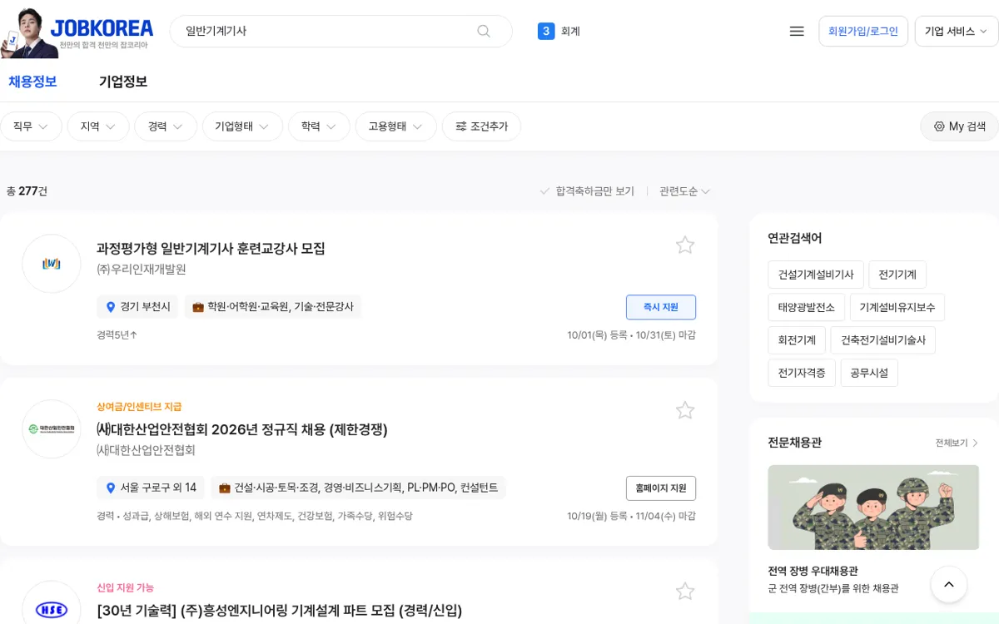
Task: Select related keyword 회전기계
Action: point(797,340)
